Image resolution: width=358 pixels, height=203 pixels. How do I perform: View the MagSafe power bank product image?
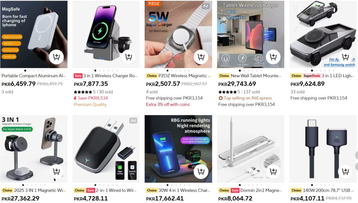tap(34, 34)
